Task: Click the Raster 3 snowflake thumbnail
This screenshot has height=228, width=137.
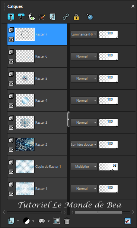Action: coord(25,123)
